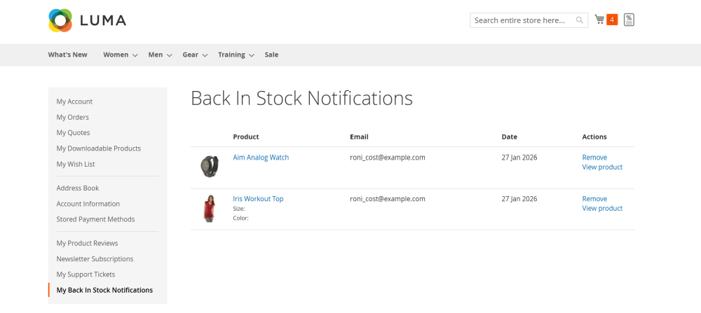Open the Training menu item
701x313 pixels.
click(231, 55)
